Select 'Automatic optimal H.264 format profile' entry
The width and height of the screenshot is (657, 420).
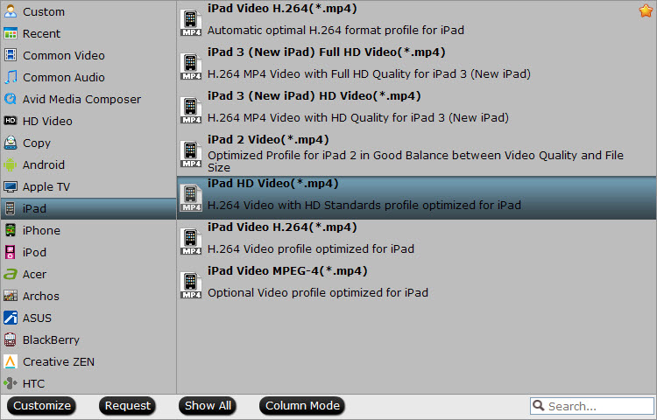pyautogui.click(x=416, y=22)
